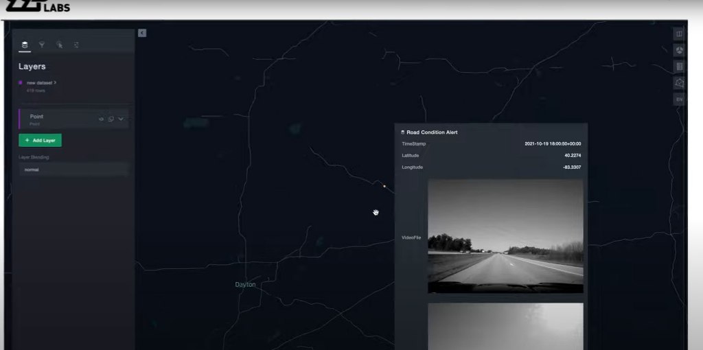Expand the new dataset table arrow
Screen dimensions: 703x350
pos(55,82)
